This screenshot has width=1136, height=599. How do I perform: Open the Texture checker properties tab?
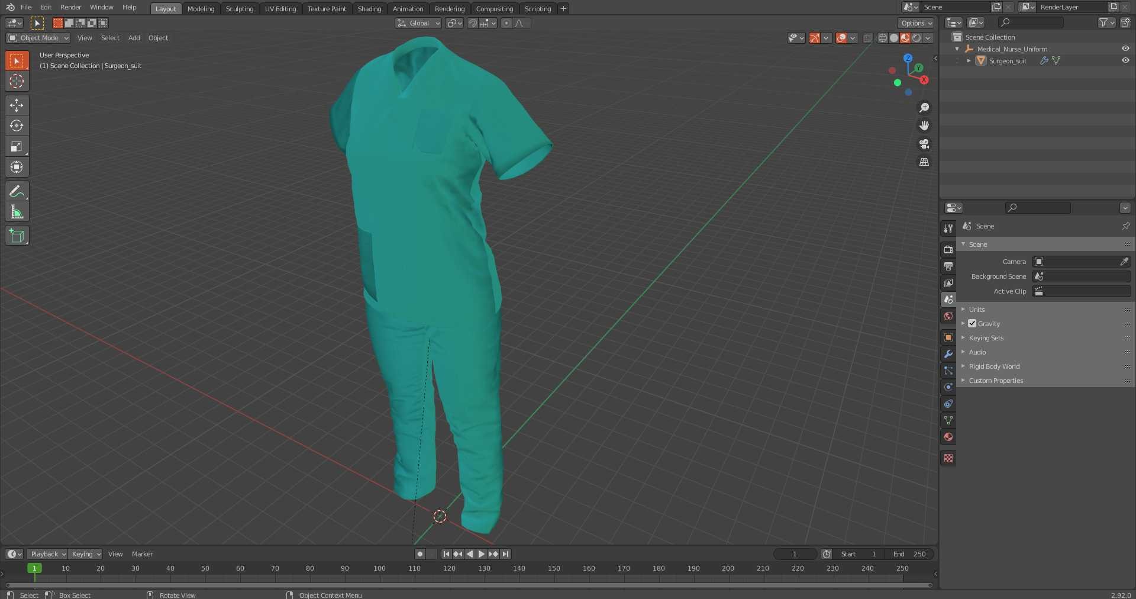948,458
